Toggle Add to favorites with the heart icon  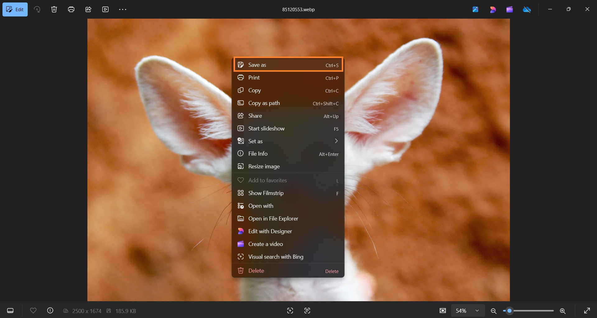point(34,311)
